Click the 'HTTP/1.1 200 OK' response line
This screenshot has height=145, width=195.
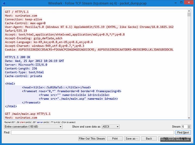[x=18, y=57]
